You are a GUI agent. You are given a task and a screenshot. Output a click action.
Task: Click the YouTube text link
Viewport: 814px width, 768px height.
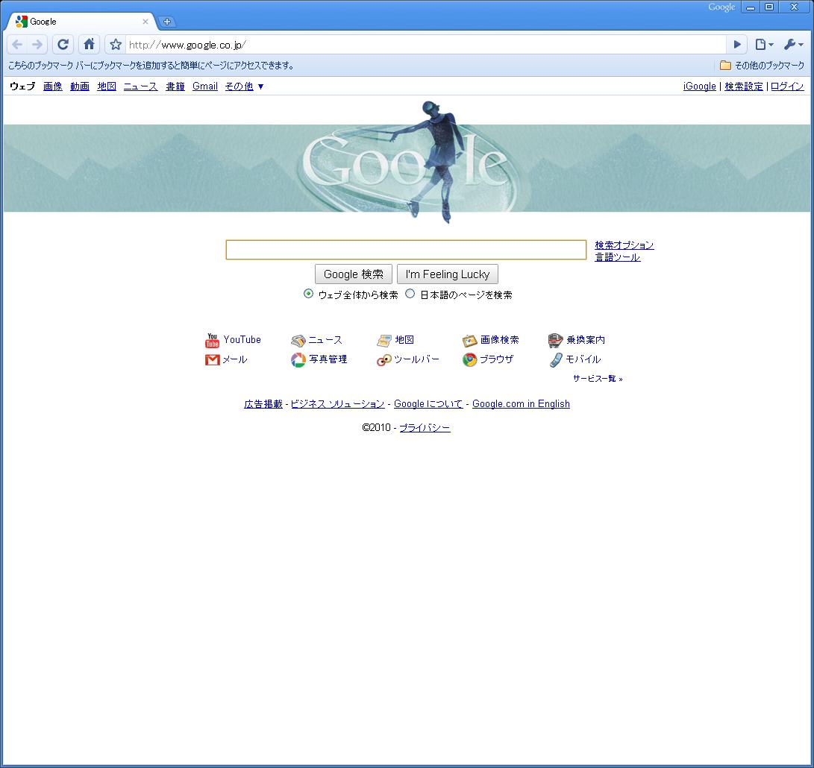click(242, 339)
